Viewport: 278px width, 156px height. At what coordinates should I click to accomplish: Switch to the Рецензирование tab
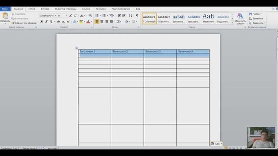[121, 9]
